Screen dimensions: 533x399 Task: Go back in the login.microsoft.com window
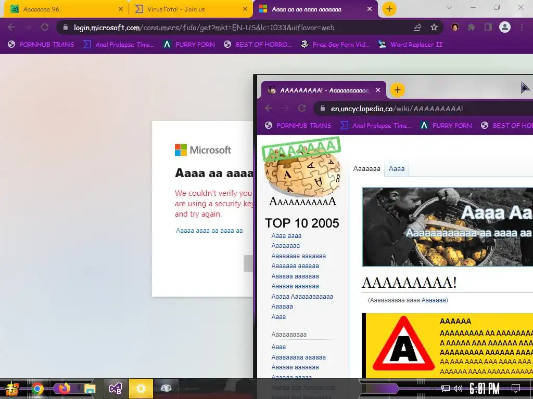(11, 27)
